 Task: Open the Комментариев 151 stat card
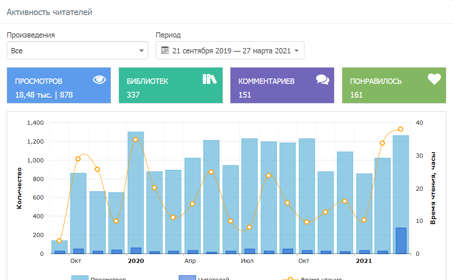click(x=282, y=86)
